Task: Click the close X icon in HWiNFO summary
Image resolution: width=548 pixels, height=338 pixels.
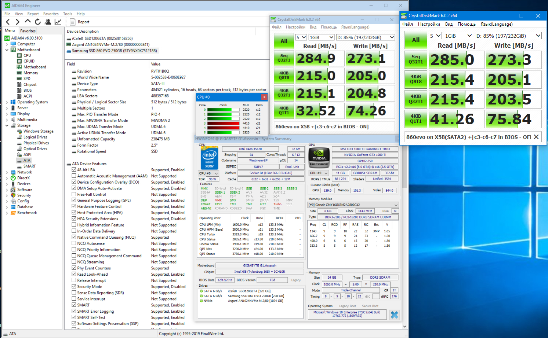Action: [395, 315]
